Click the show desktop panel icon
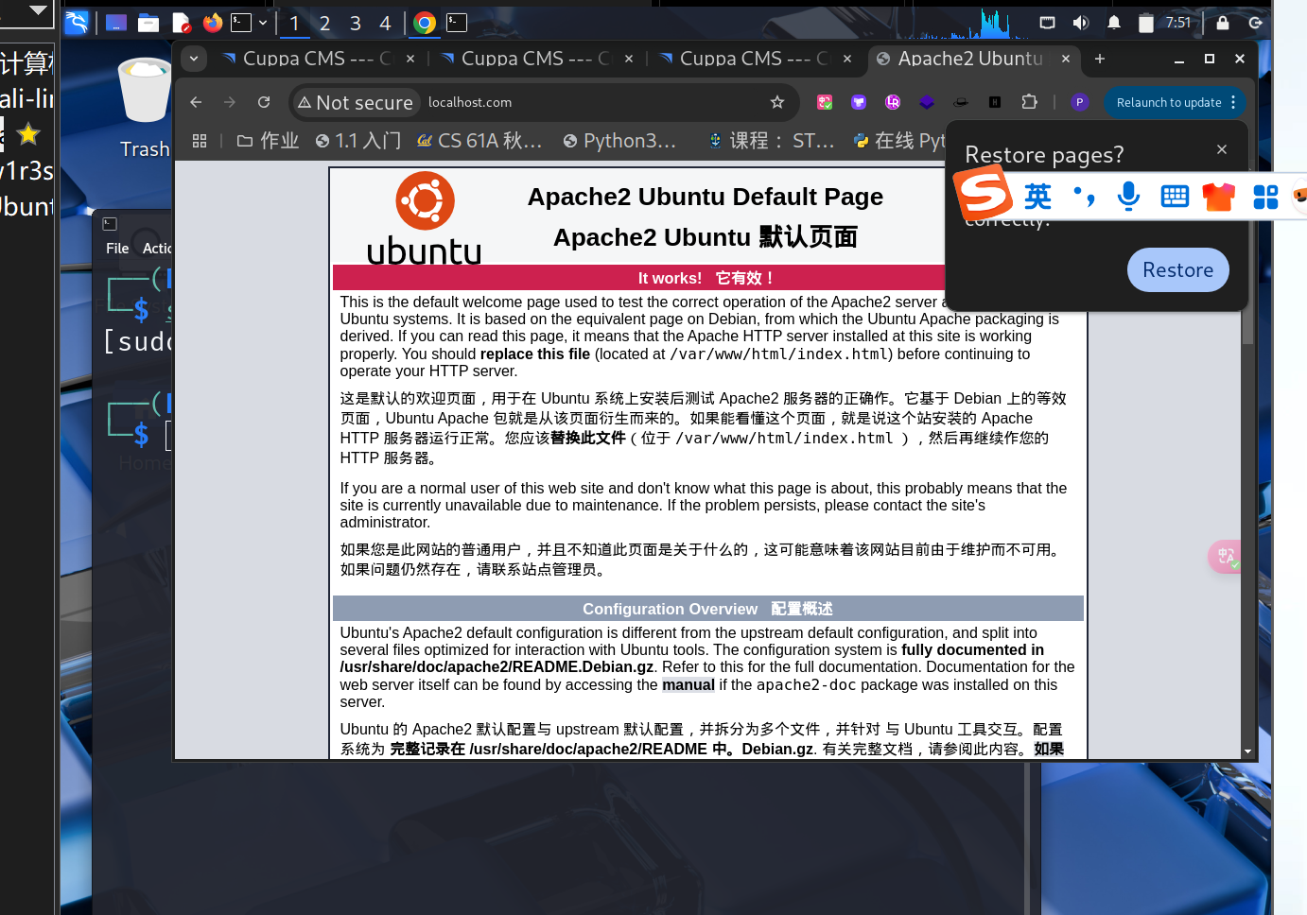 [115, 23]
